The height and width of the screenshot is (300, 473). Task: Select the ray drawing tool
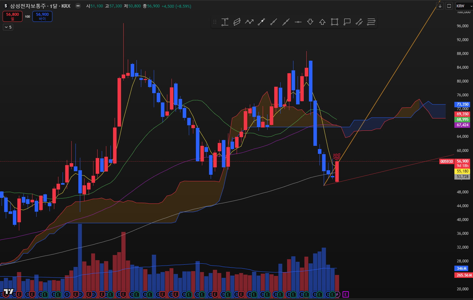pyautogui.click(x=274, y=22)
